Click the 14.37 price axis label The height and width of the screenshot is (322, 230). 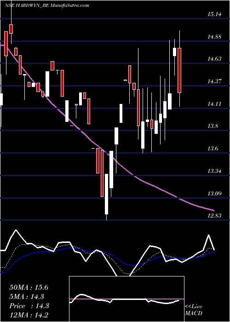pyautogui.click(x=214, y=81)
